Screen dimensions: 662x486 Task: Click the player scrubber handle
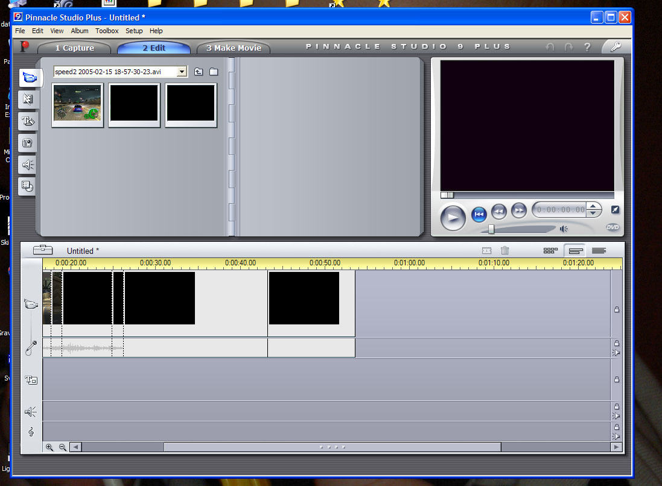click(447, 195)
